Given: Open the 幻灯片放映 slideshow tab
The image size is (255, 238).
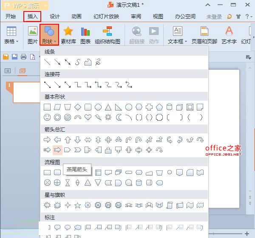Looking at the screenshot, I should coord(106,17).
